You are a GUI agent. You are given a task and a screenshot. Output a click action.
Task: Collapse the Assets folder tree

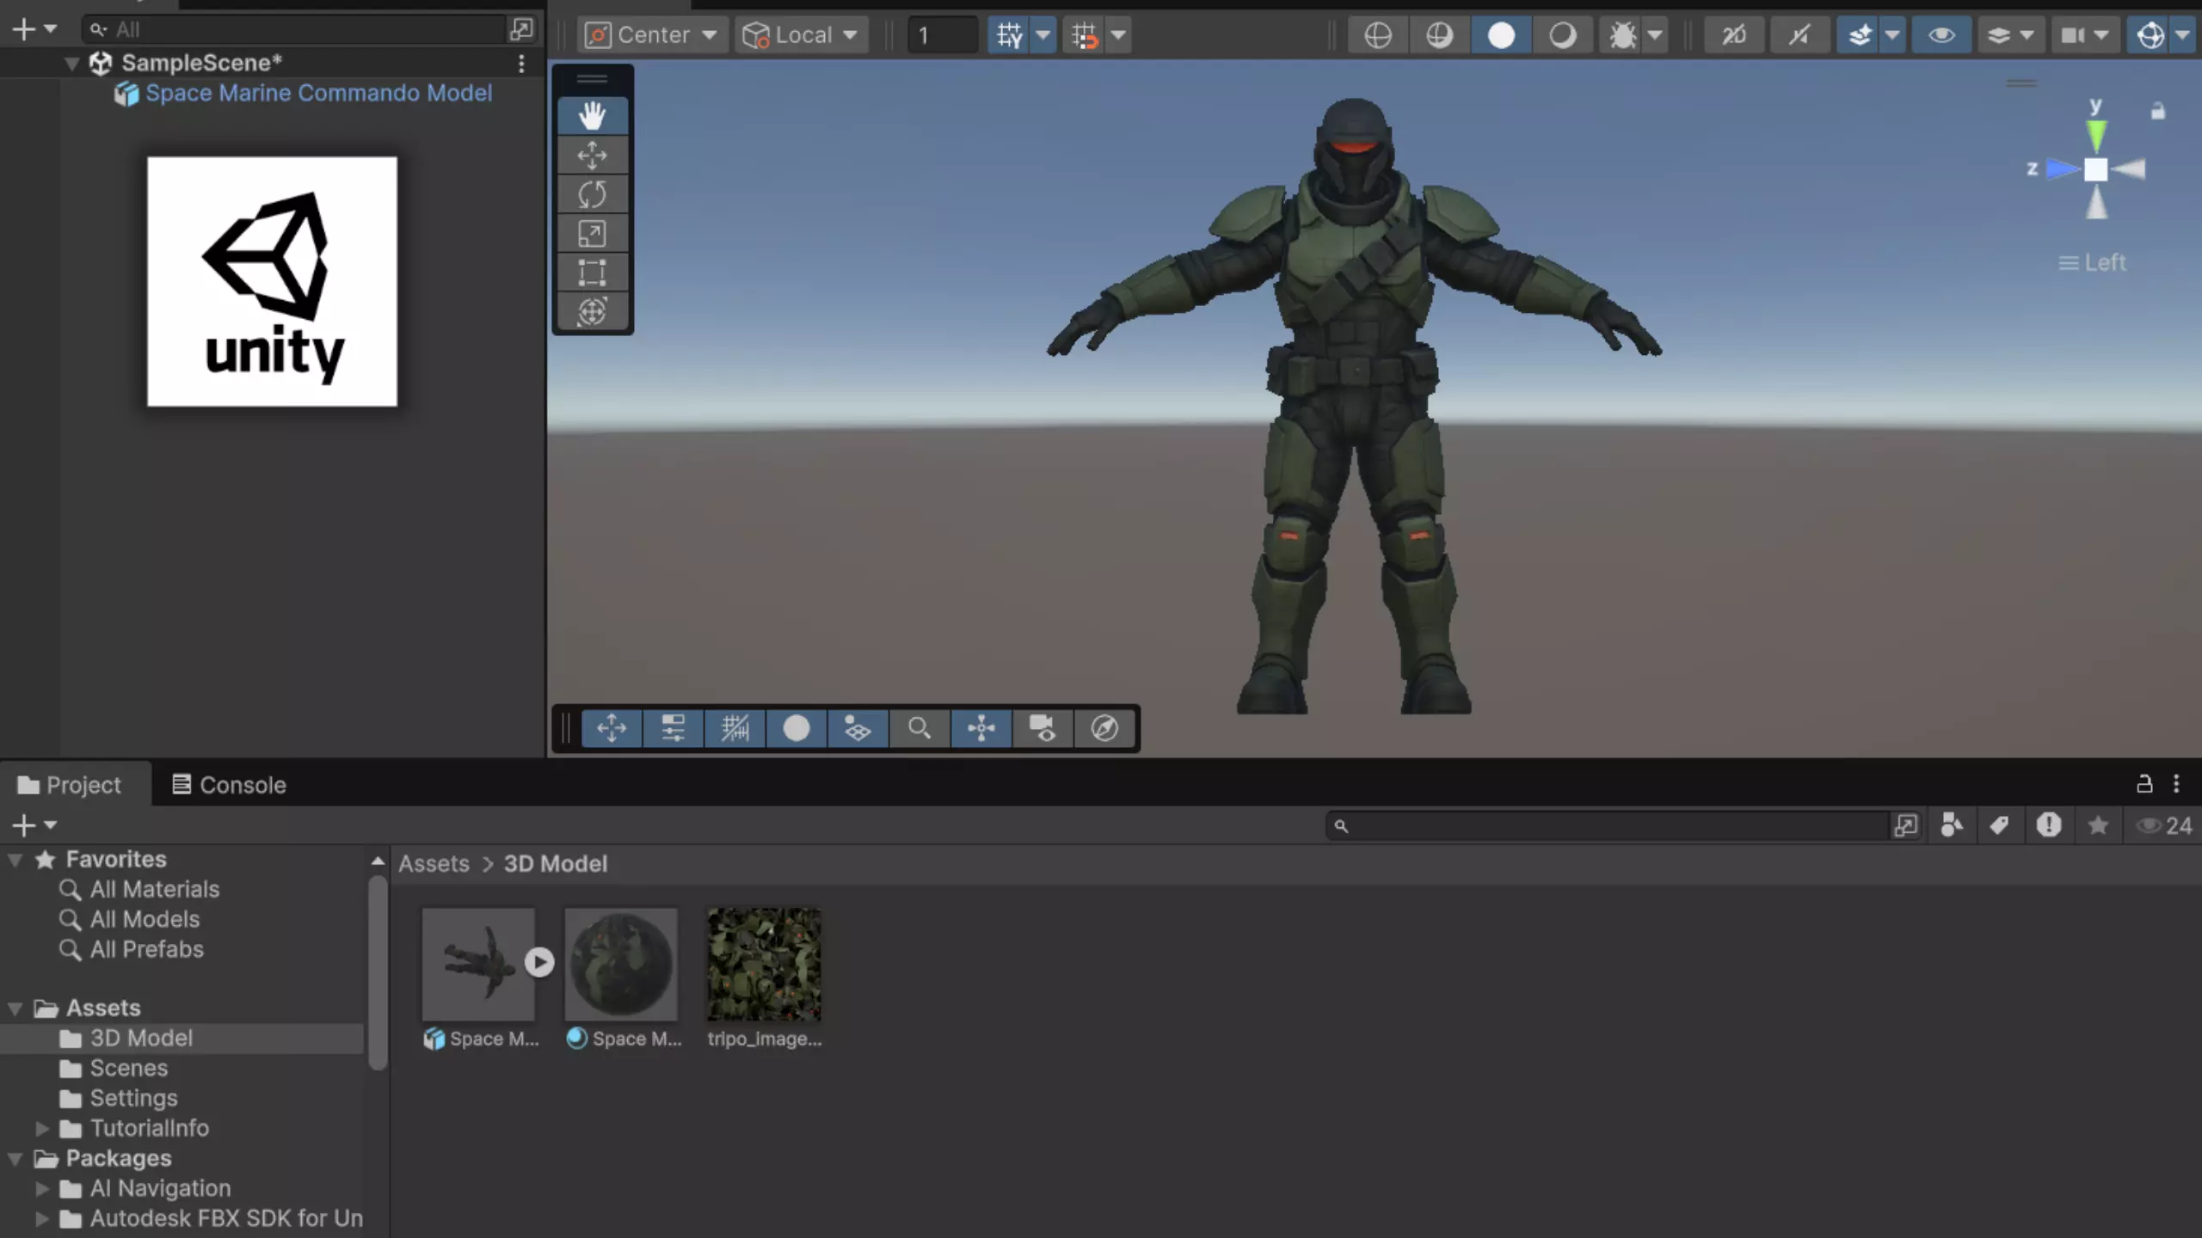[x=15, y=1008]
